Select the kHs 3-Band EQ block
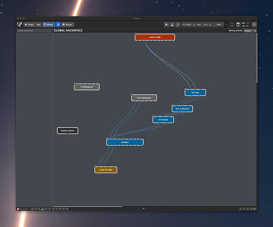The width and height of the screenshot is (273, 227). pos(182,109)
